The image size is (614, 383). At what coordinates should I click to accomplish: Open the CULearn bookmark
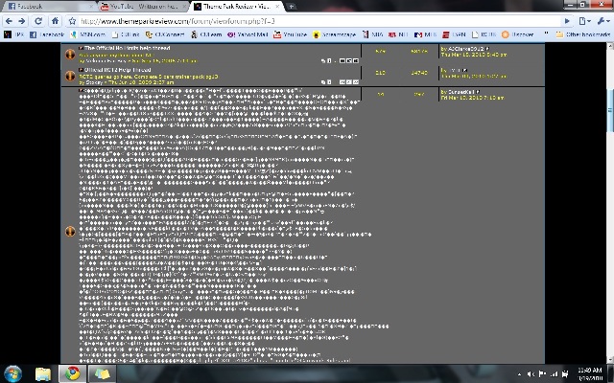(x=206, y=34)
